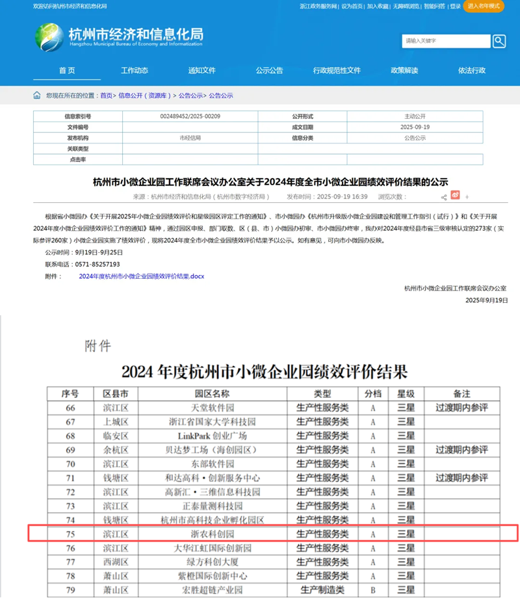Open 无障碍浏览 accessibility browsing

coord(406,6)
